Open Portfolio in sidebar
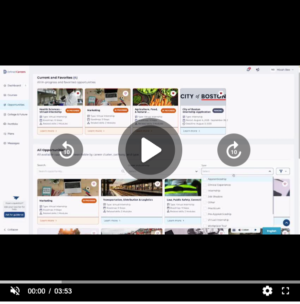300x304 pixels. (x=13, y=124)
